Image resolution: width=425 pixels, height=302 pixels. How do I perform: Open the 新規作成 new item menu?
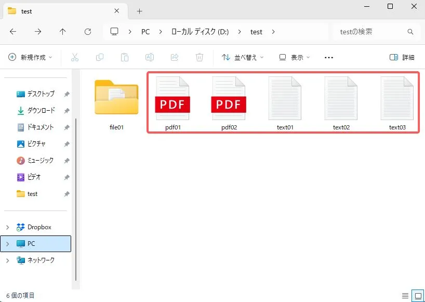[x=31, y=57]
